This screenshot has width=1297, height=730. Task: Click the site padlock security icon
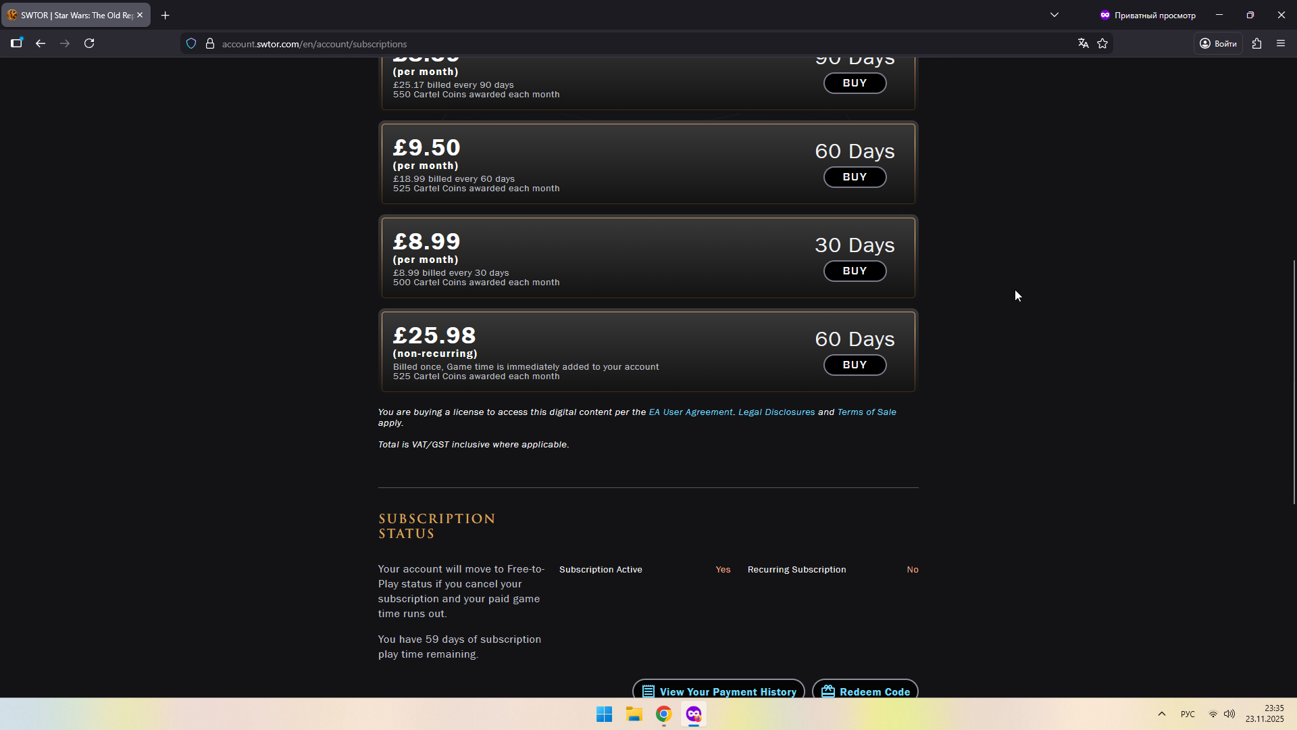click(x=210, y=43)
